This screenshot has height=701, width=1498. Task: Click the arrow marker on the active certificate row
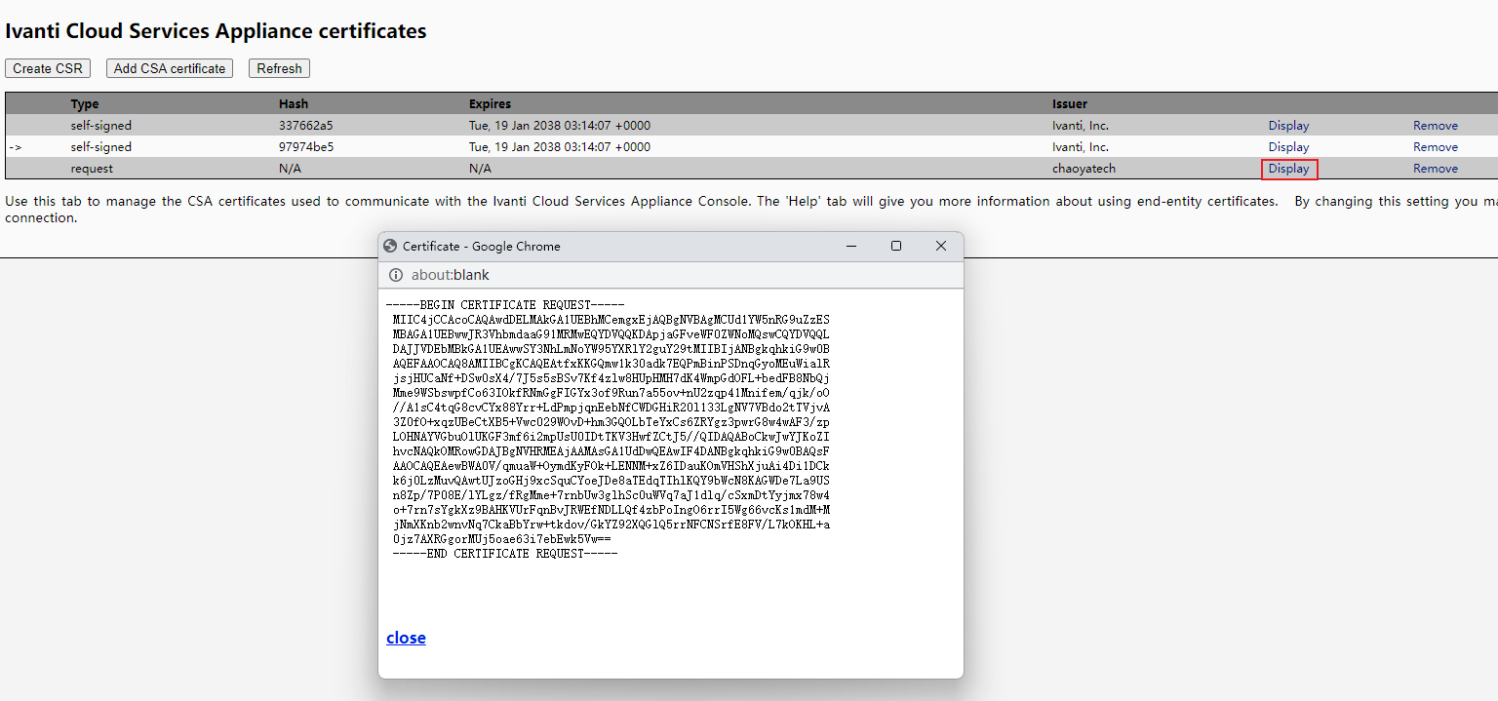[15, 146]
